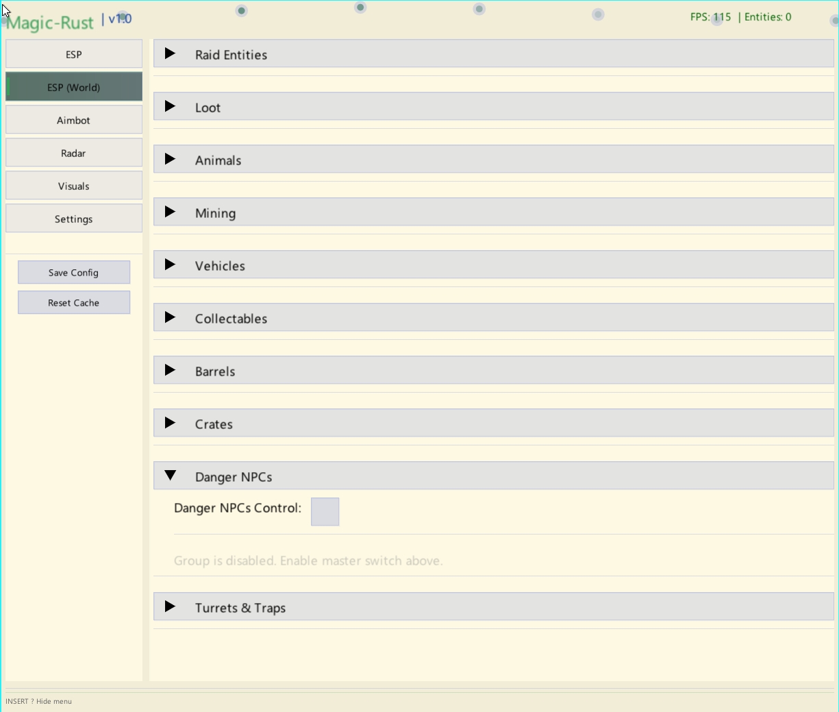Viewport: 839px width, 712px height.
Task: Click the Save Config button
Action: click(74, 272)
